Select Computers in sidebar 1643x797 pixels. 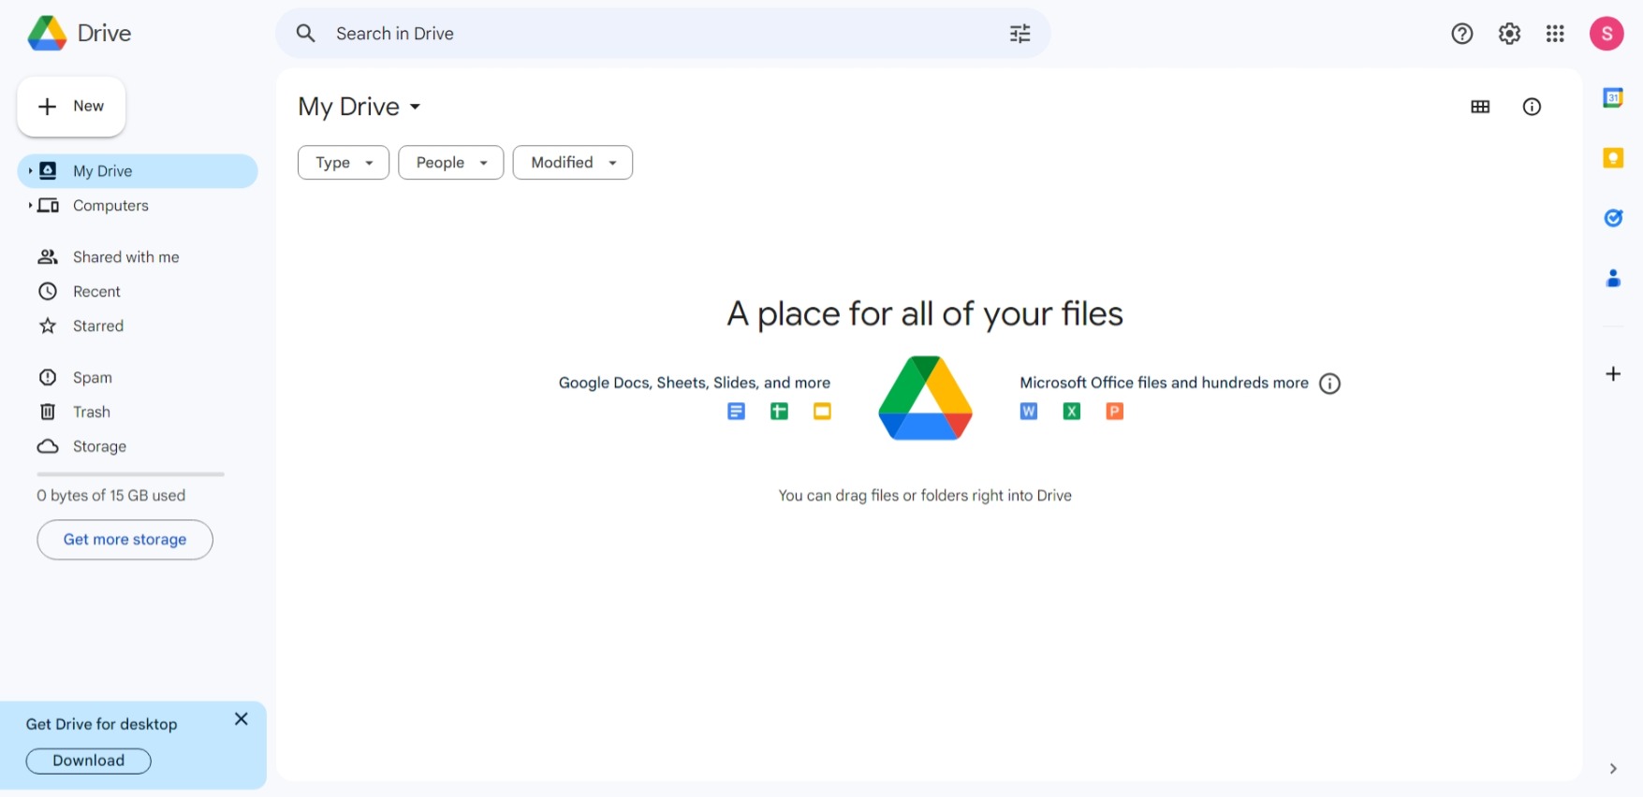pyautogui.click(x=138, y=206)
